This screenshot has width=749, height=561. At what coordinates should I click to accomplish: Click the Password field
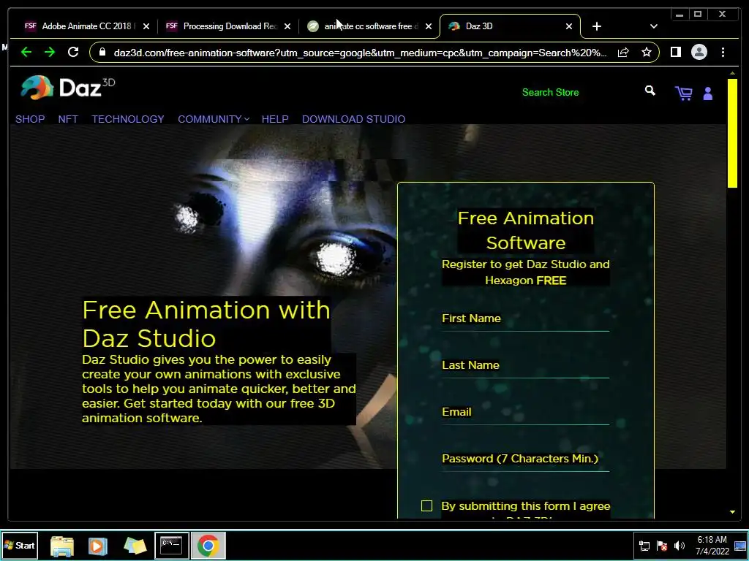point(525,459)
